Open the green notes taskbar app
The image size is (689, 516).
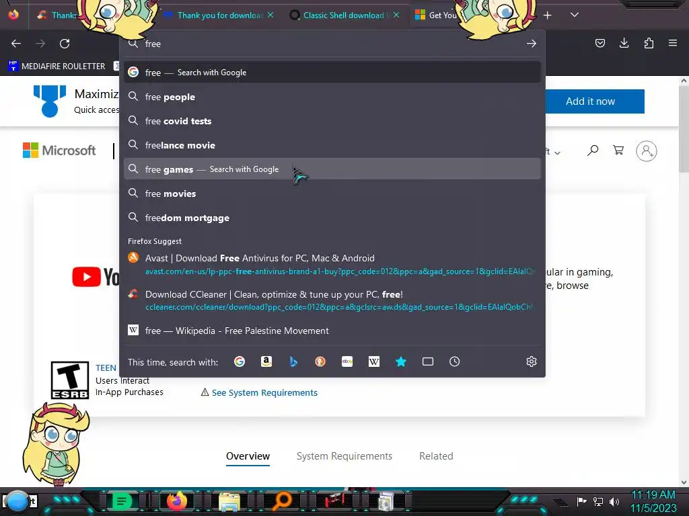coord(122,501)
